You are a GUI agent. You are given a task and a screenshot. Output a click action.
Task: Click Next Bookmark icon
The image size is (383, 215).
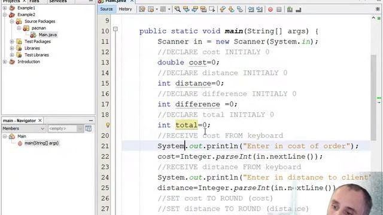[x=232, y=10]
